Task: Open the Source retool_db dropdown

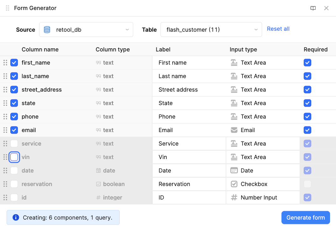Action: point(86,30)
